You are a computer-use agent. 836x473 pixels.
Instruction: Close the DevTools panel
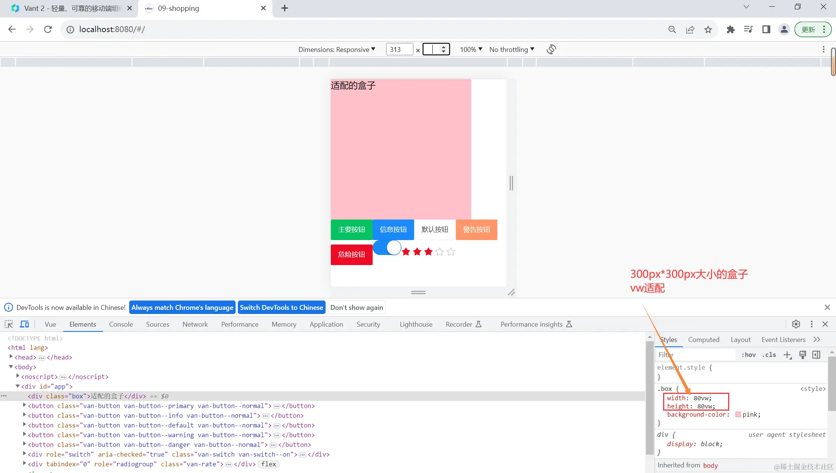pyautogui.click(x=825, y=324)
